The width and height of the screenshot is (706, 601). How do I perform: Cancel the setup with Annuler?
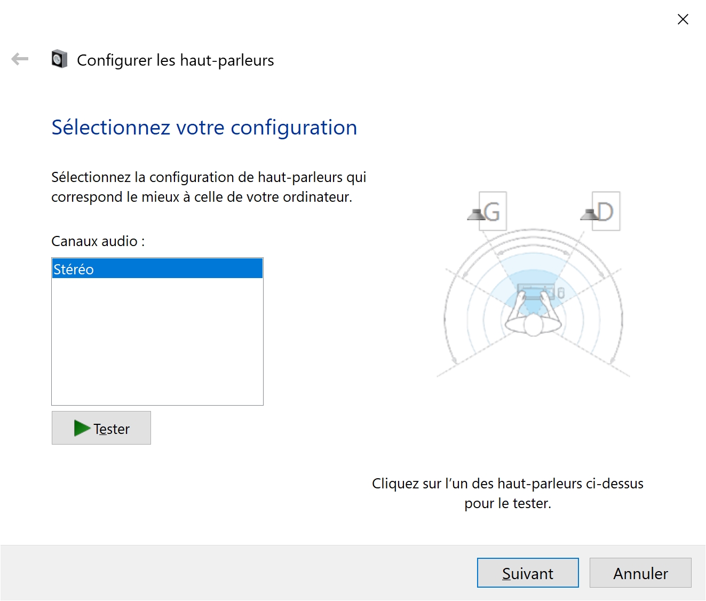coord(640,573)
